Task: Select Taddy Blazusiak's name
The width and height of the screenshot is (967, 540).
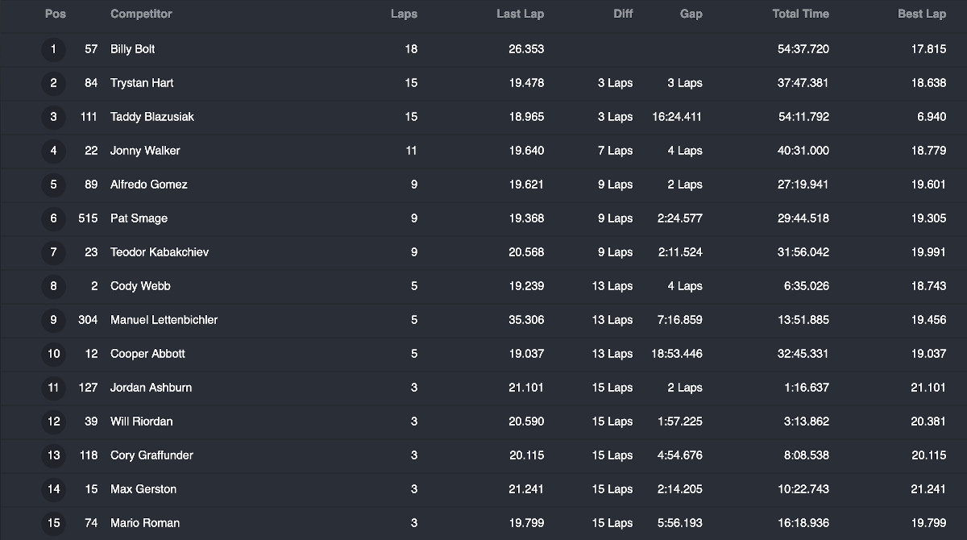Action: click(x=152, y=117)
